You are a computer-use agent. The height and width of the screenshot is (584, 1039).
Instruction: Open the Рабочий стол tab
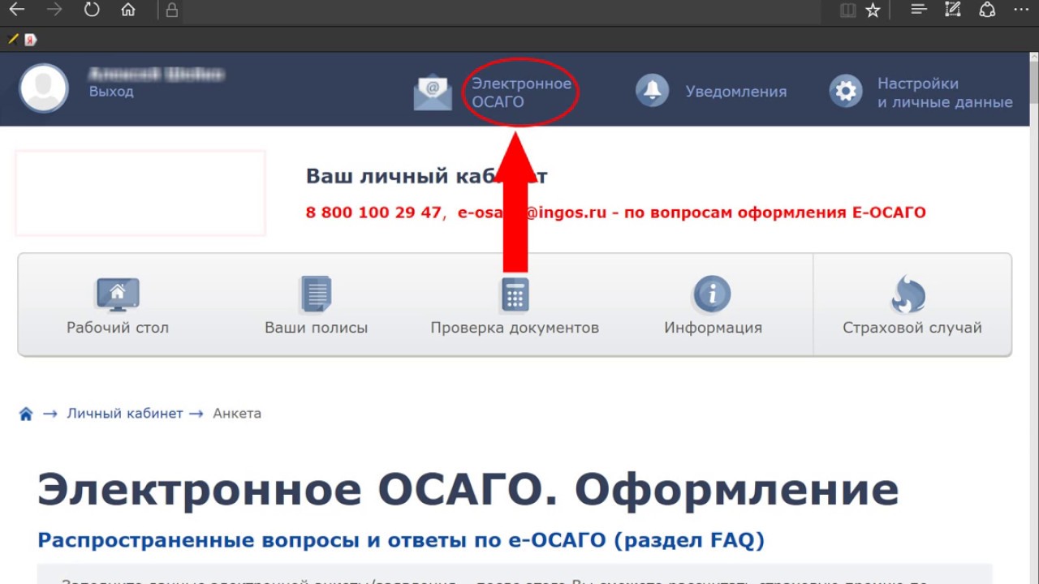118,305
